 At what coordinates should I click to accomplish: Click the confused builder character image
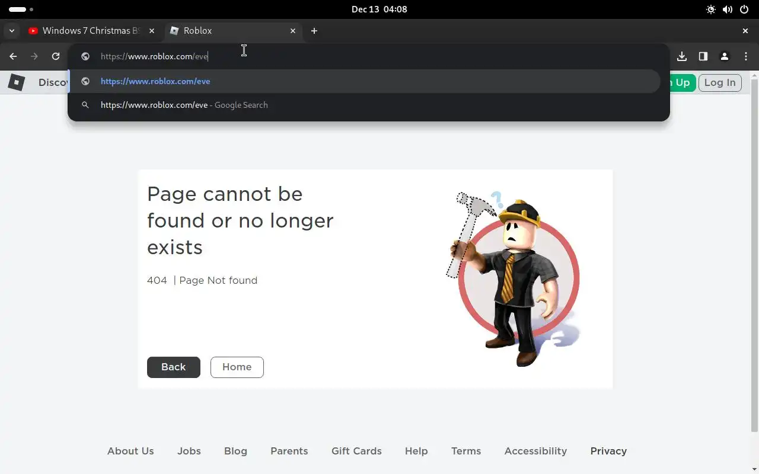click(513, 278)
